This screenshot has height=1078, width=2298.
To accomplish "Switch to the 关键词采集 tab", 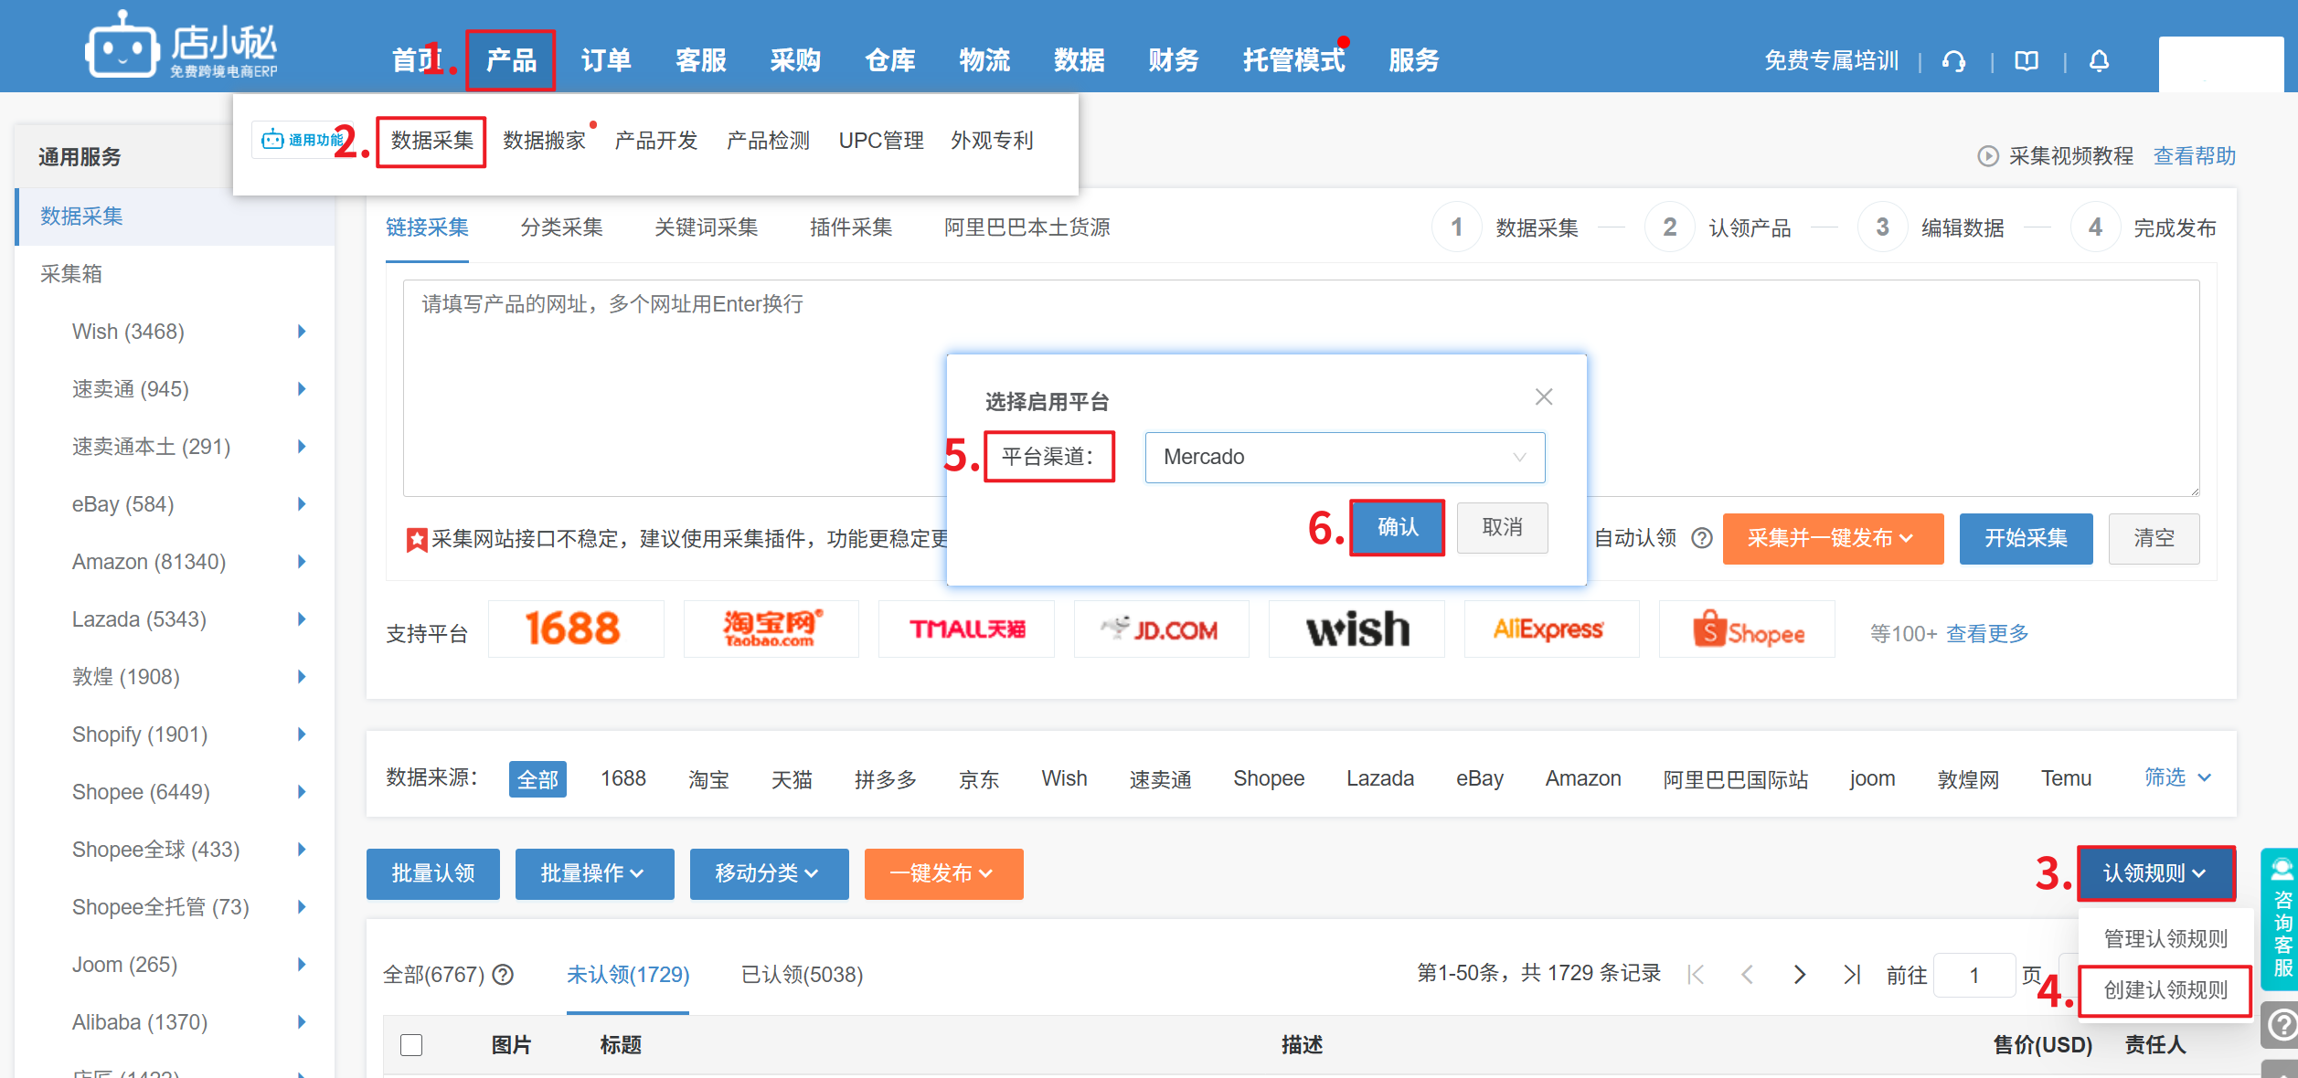I will 706,227.
